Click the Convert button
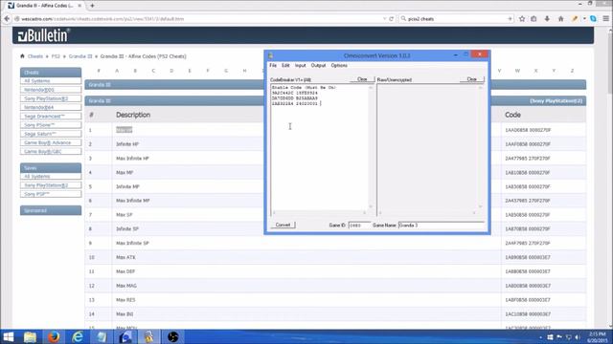The image size is (613, 344). (283, 226)
